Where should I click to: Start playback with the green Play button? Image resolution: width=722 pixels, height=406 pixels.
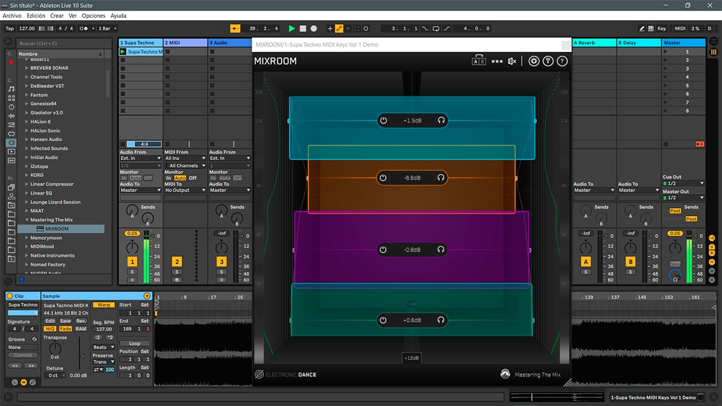[x=292, y=28]
